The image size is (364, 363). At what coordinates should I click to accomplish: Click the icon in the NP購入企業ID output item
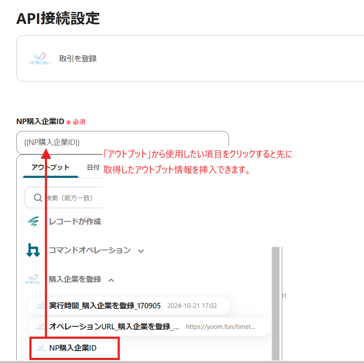(40, 348)
